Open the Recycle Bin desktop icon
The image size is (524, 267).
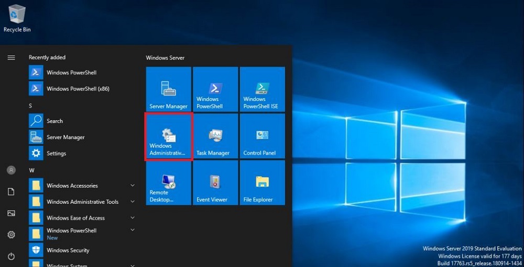pyautogui.click(x=17, y=18)
